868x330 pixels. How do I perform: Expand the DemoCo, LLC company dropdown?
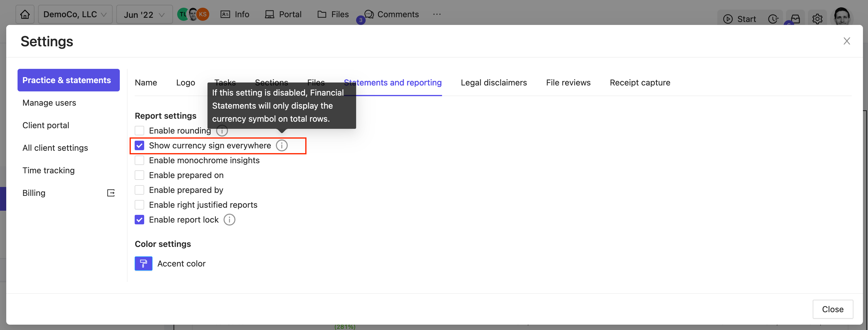75,14
